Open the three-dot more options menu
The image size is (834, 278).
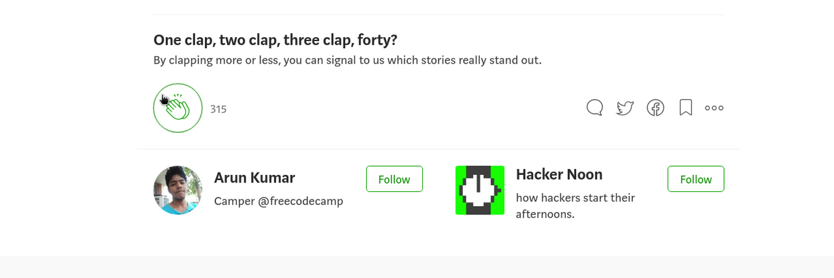coord(714,108)
